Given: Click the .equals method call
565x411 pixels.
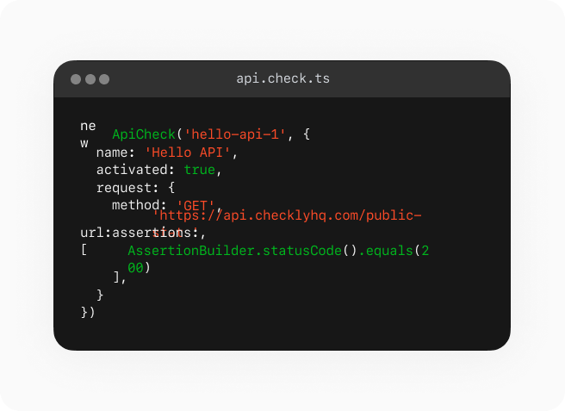Looking at the screenshot, I should point(386,251).
